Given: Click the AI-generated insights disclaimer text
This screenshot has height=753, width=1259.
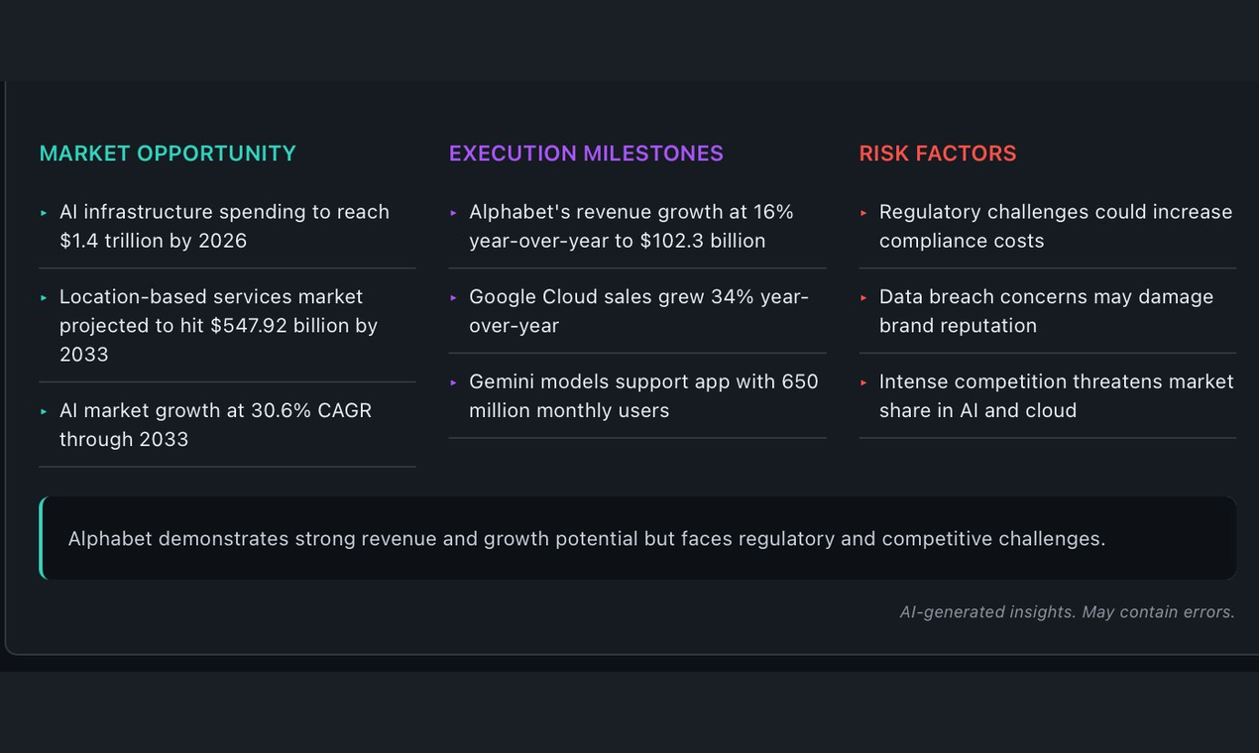Looking at the screenshot, I should pos(1067,612).
